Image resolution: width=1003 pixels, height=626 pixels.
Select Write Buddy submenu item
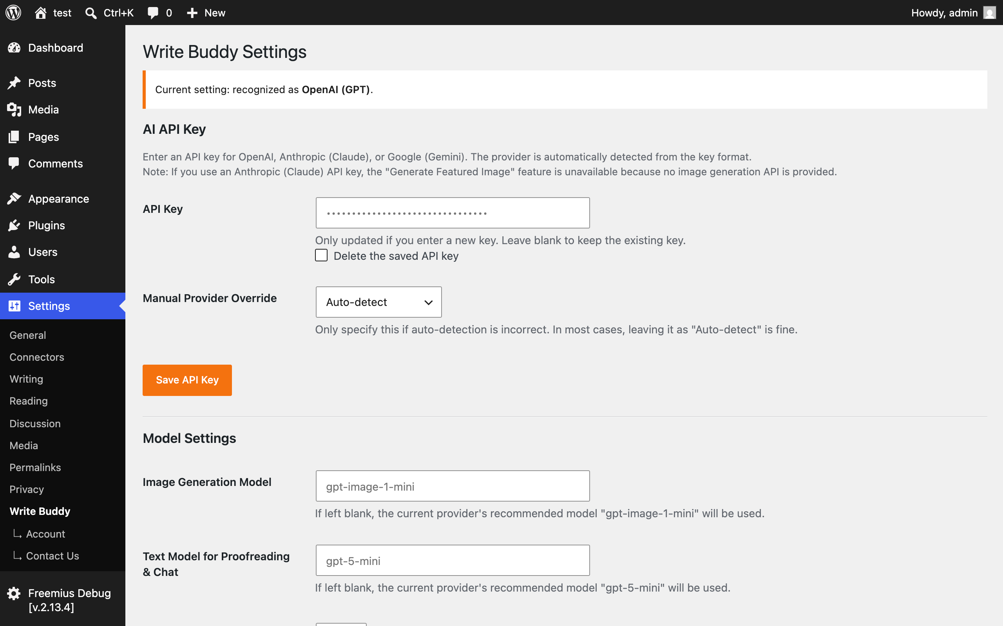(40, 511)
